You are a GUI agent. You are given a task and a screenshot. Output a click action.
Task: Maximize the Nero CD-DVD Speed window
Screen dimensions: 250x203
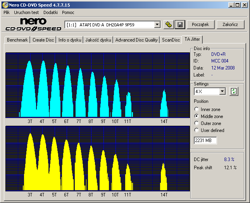click(237, 5)
